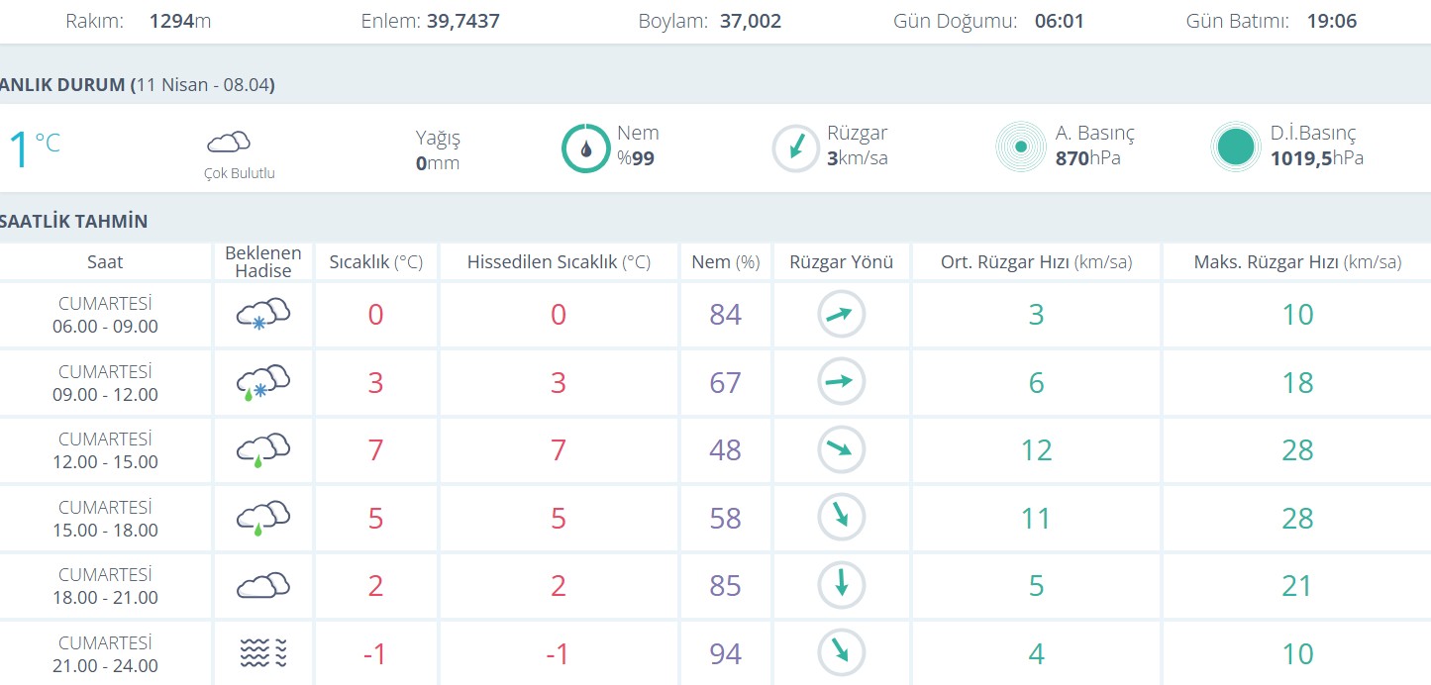The width and height of the screenshot is (1431, 685).
Task: Select the Cumartesi 06.00 - 09.00 time cell
Action: (105, 315)
